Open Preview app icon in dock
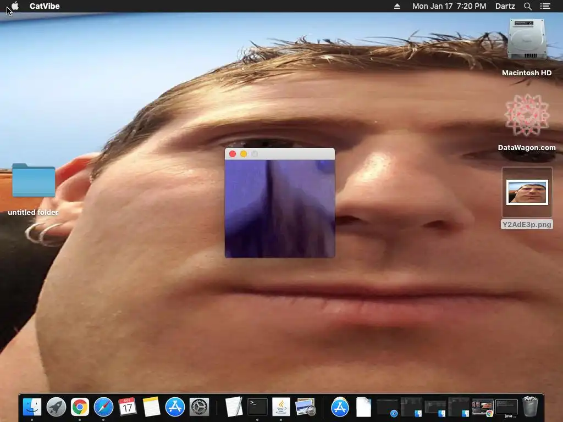563x422 pixels. 305,407
